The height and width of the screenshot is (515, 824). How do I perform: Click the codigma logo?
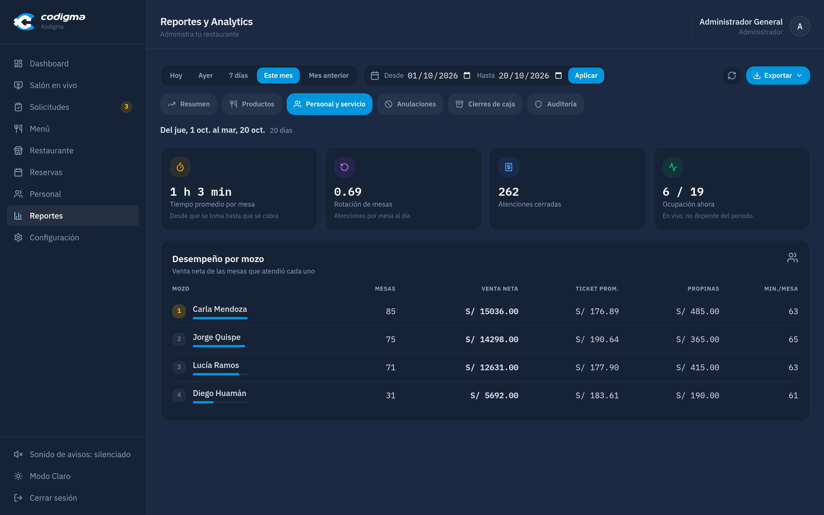(49, 21)
